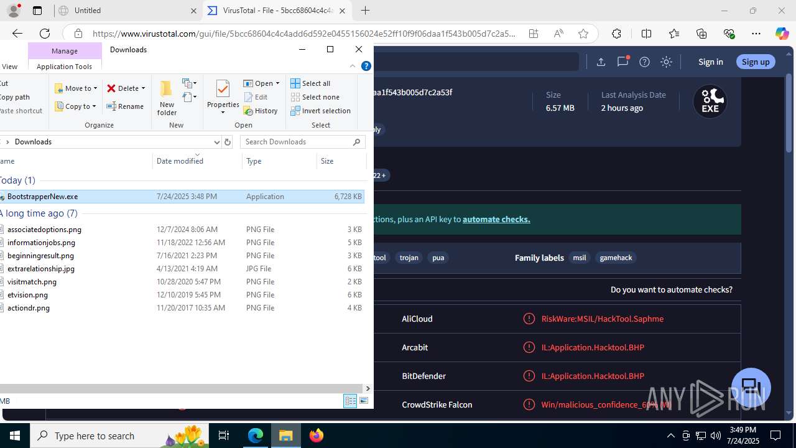Image resolution: width=796 pixels, height=448 pixels.
Task: Click the Manage contextual tab
Action: click(65, 51)
